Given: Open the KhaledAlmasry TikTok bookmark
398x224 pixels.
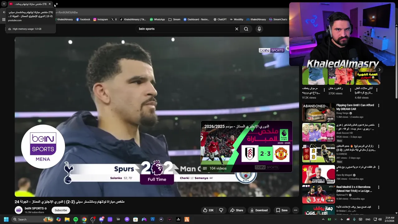Looking at the screenshot, I should 133,19.
